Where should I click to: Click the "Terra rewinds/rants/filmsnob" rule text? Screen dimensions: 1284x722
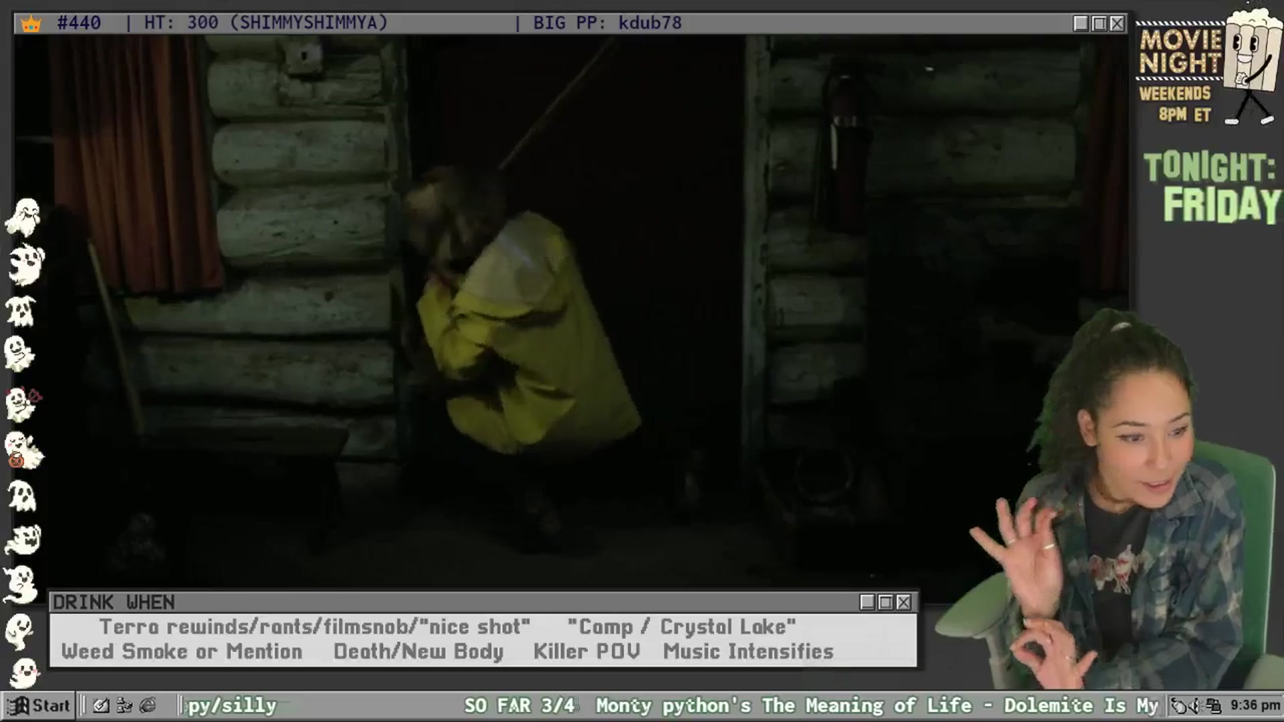[258, 627]
